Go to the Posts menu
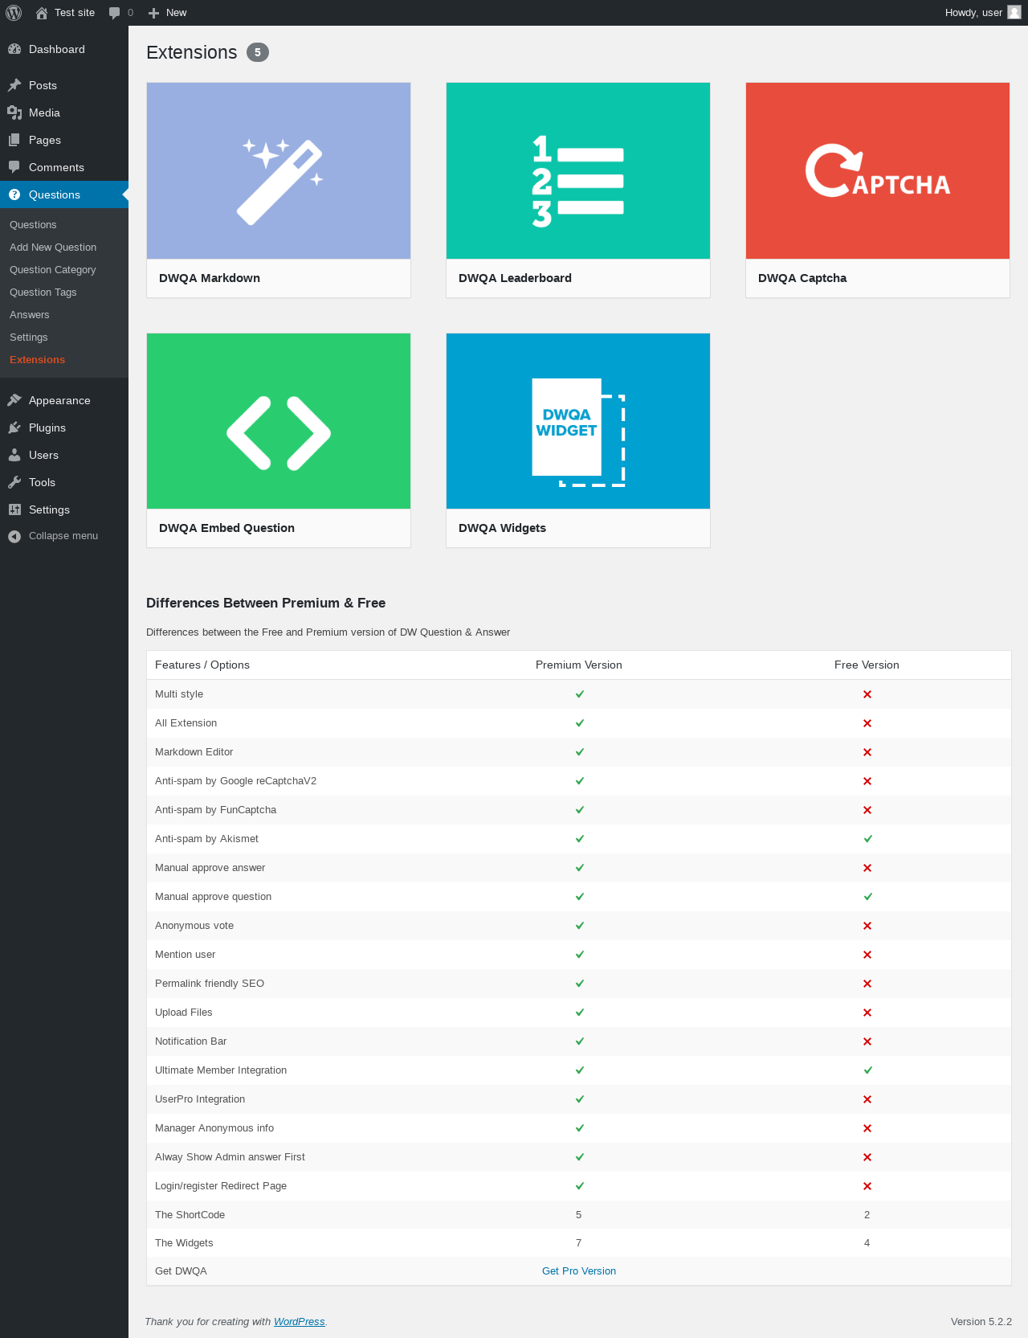Viewport: 1028px width, 1338px height. tap(64, 85)
